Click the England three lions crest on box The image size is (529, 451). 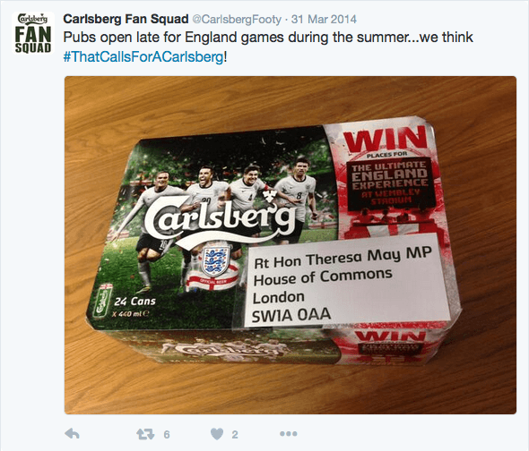(215, 260)
